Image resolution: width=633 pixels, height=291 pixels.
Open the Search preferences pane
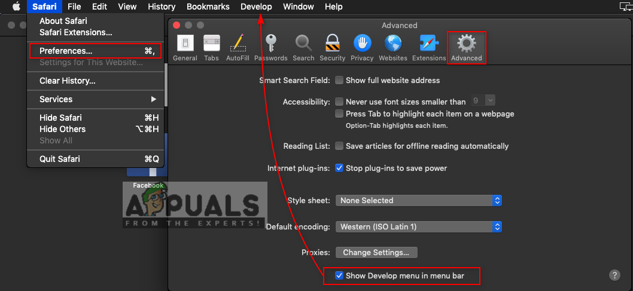[x=303, y=48]
